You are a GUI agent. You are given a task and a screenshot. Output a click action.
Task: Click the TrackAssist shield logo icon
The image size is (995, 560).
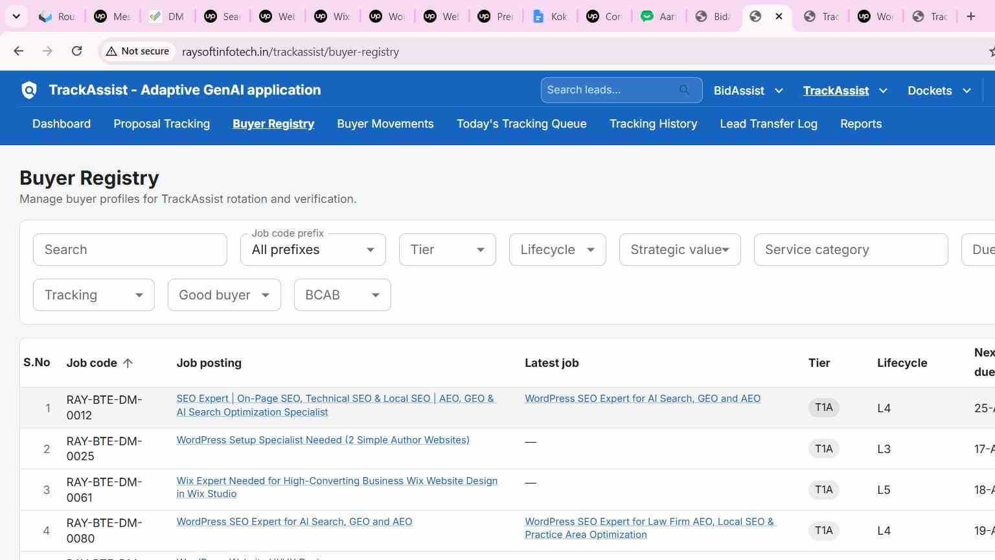point(29,90)
